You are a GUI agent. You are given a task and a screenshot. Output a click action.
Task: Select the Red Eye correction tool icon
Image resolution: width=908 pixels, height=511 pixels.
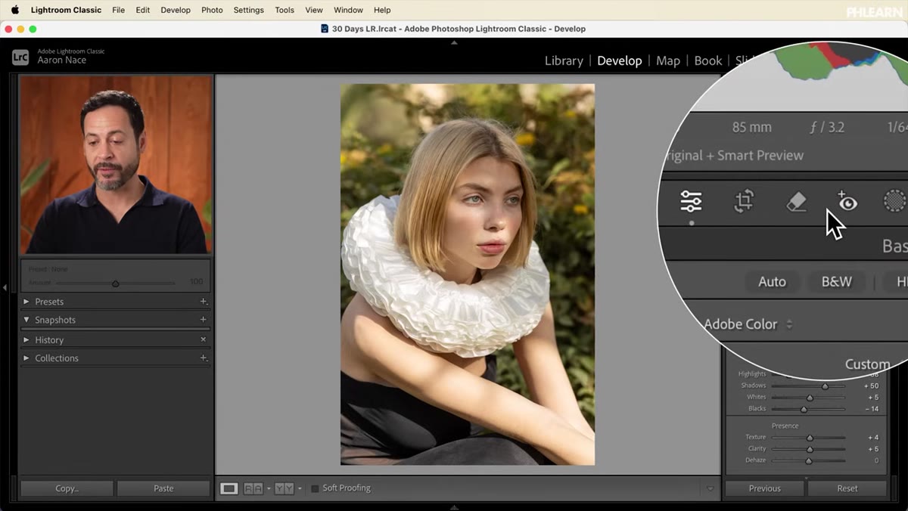847,201
